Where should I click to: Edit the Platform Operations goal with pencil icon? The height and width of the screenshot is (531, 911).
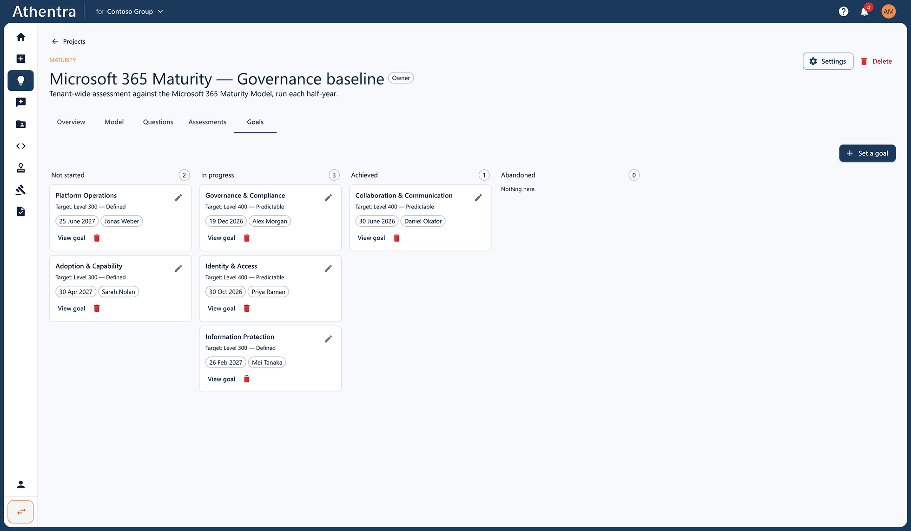pos(178,198)
